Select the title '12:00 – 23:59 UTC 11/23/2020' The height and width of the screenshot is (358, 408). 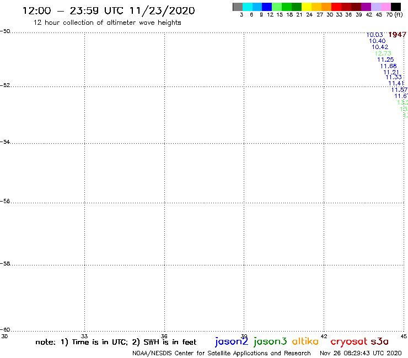pyautogui.click(x=109, y=10)
